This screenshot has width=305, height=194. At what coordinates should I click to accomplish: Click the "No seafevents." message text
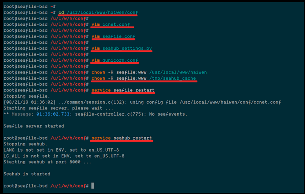pyautogui.click(x=167, y=114)
